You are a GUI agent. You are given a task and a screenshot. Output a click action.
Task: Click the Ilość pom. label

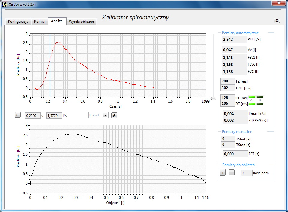pyautogui.click(x=261, y=173)
